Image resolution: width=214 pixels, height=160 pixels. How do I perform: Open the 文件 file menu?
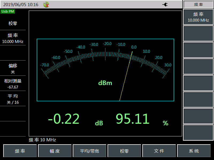[x=159, y=151]
